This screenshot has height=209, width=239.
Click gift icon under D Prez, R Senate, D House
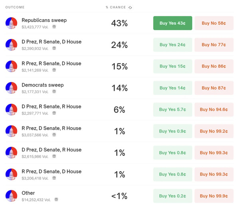54,48
